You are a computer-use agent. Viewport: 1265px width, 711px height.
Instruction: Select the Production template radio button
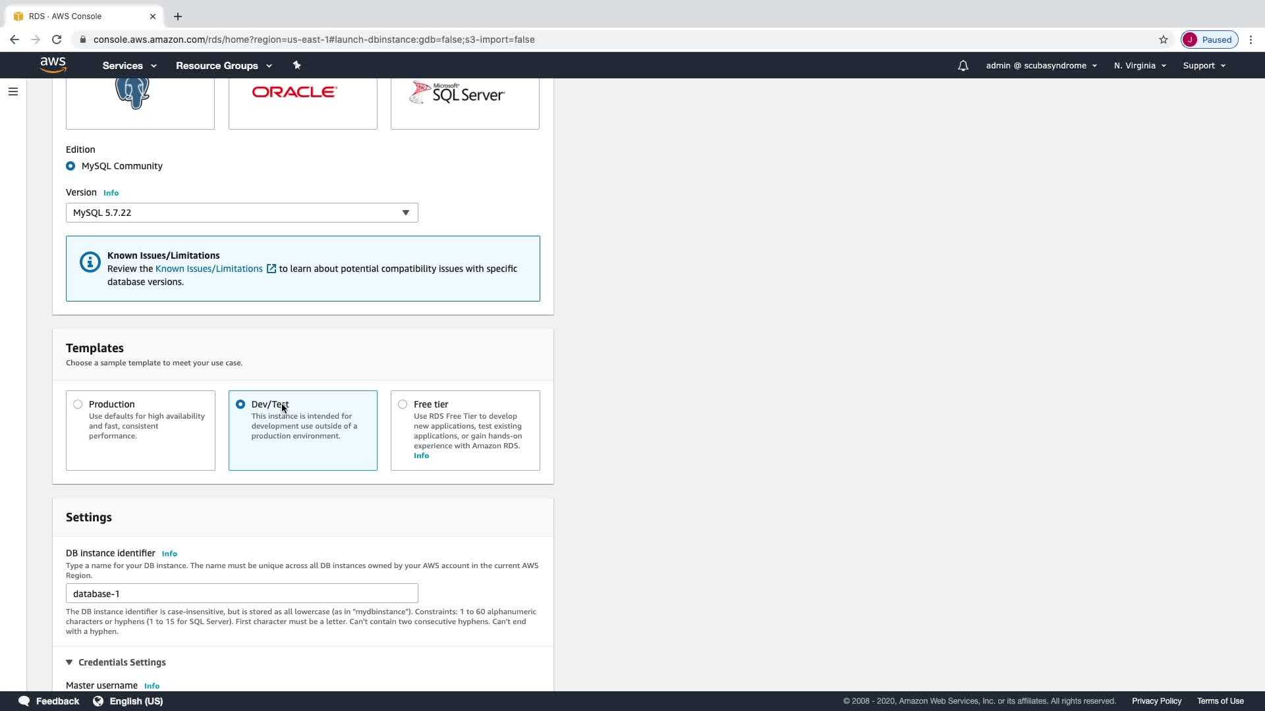[x=78, y=404]
